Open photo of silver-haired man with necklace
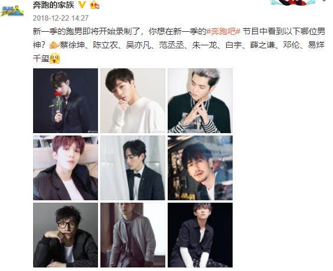The width and height of the screenshot is (333, 271). 200,101
